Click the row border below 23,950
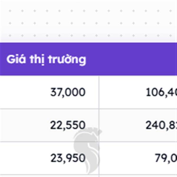 point(49,175)
